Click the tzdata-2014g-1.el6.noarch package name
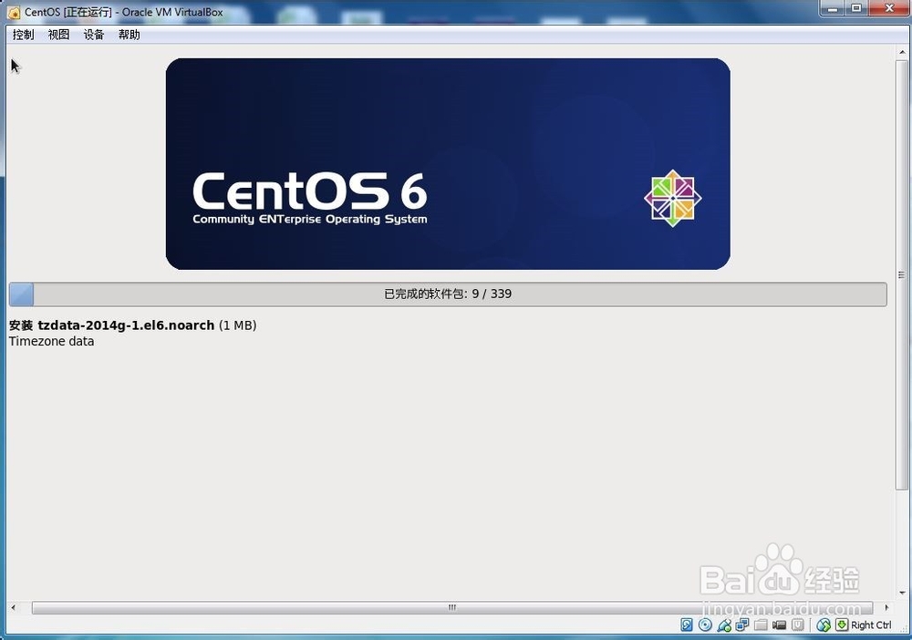This screenshot has width=912, height=640. (x=126, y=325)
